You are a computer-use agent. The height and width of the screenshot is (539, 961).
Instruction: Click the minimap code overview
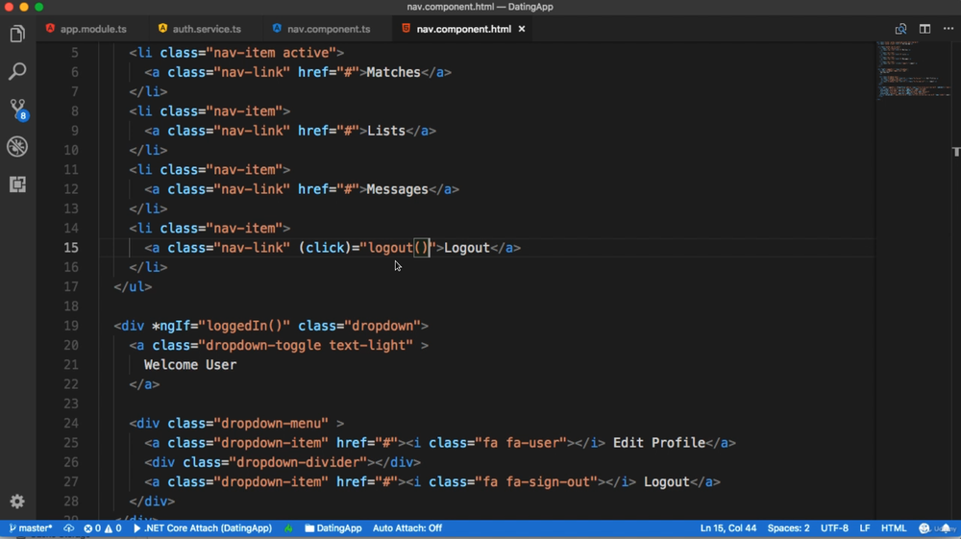tap(908, 72)
